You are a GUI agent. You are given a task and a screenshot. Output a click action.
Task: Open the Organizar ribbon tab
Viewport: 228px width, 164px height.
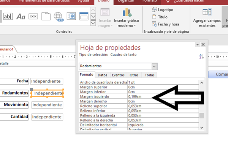(x=125, y=1)
